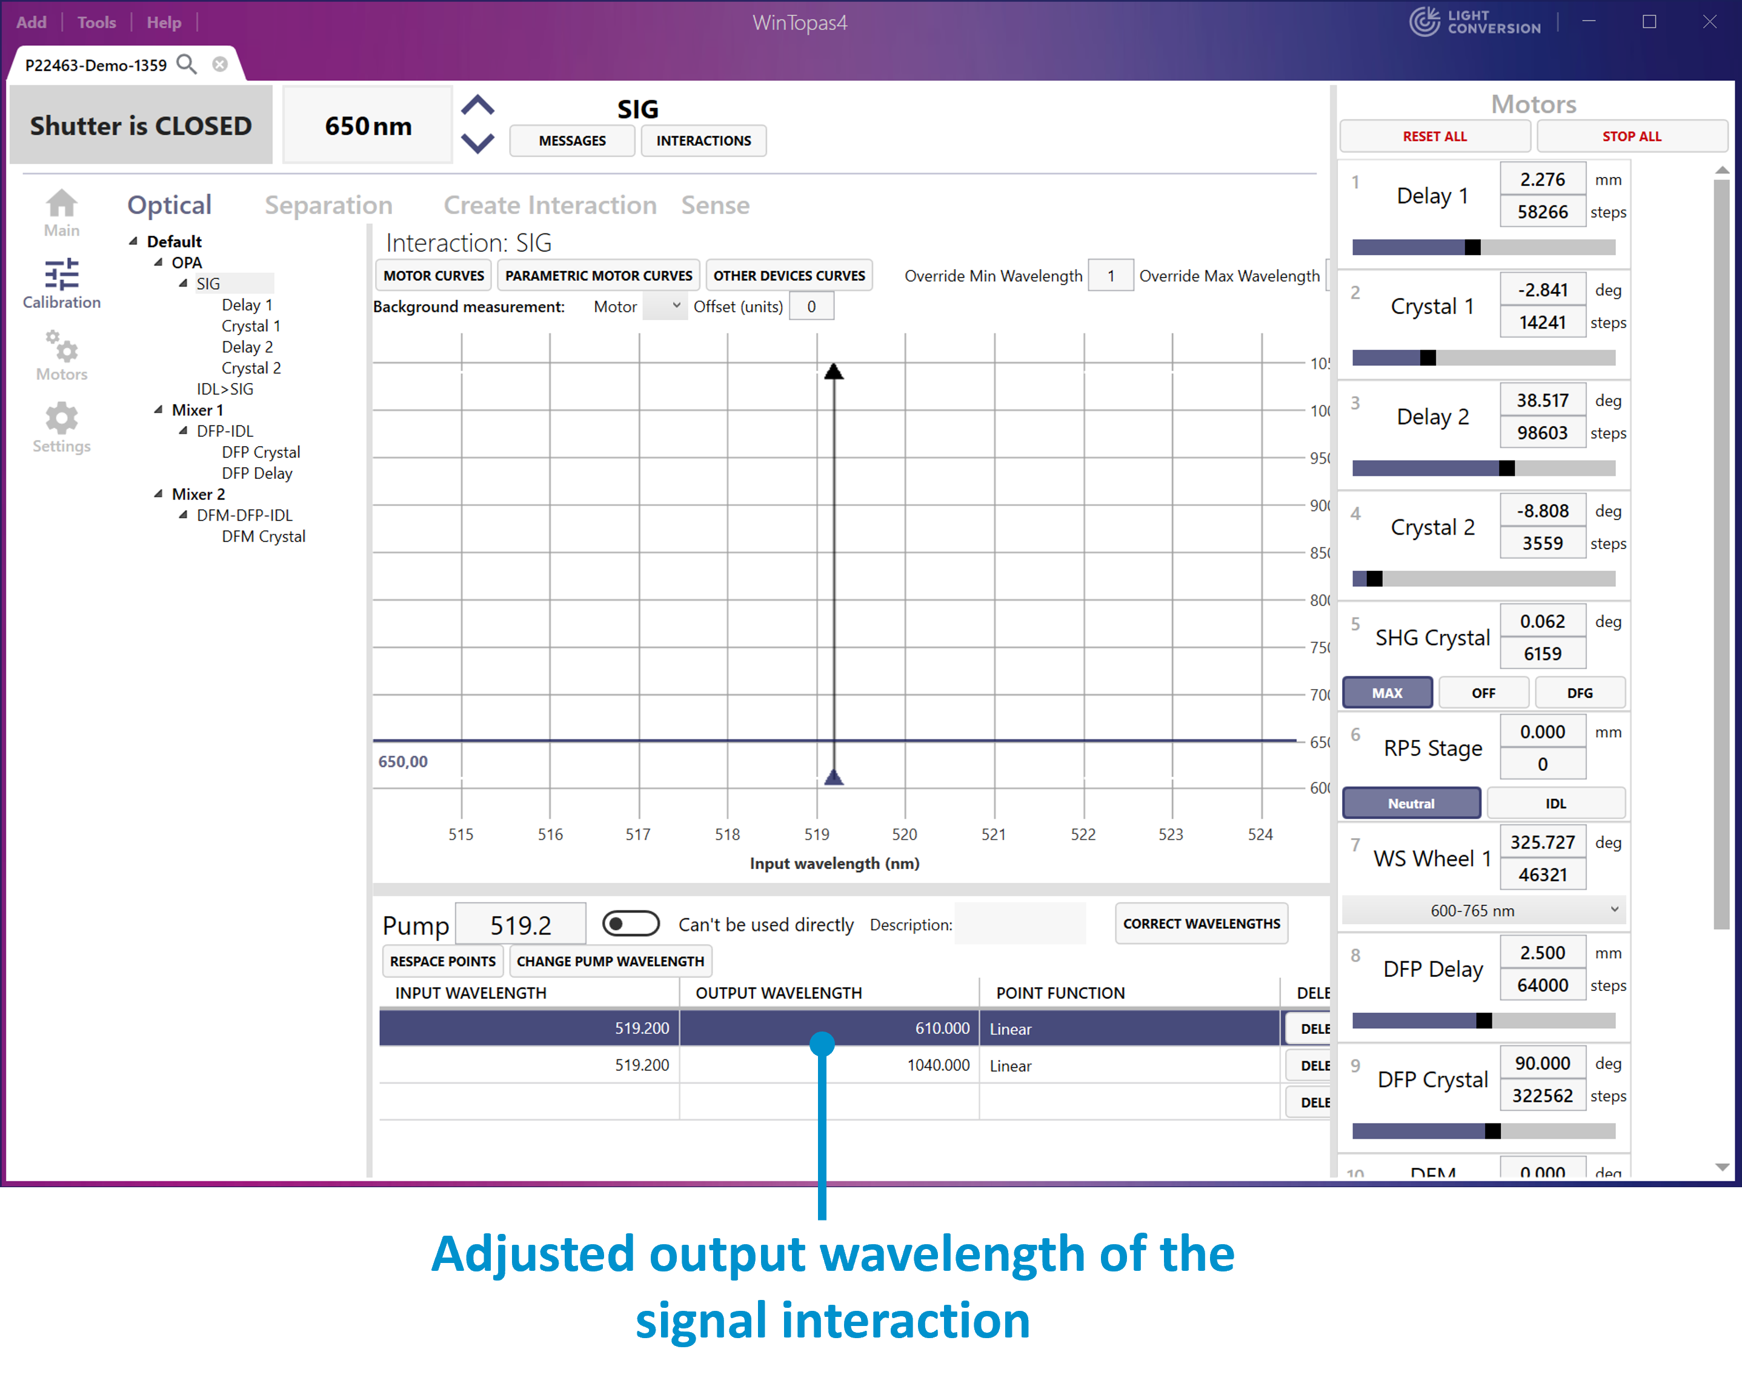This screenshot has width=1742, height=1386.
Task: Open the Settings gear icon
Action: pos(61,419)
